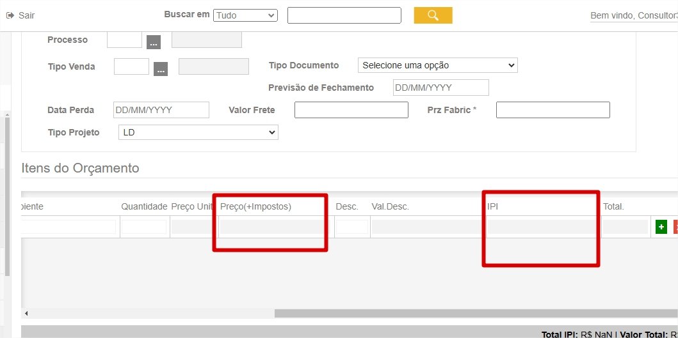Click the Quantidade column header

coord(144,207)
